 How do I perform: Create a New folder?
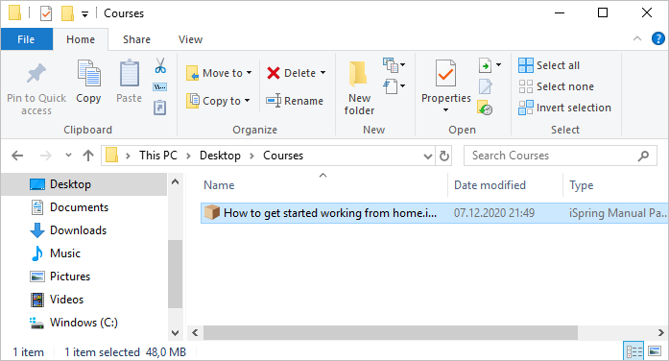[x=359, y=88]
